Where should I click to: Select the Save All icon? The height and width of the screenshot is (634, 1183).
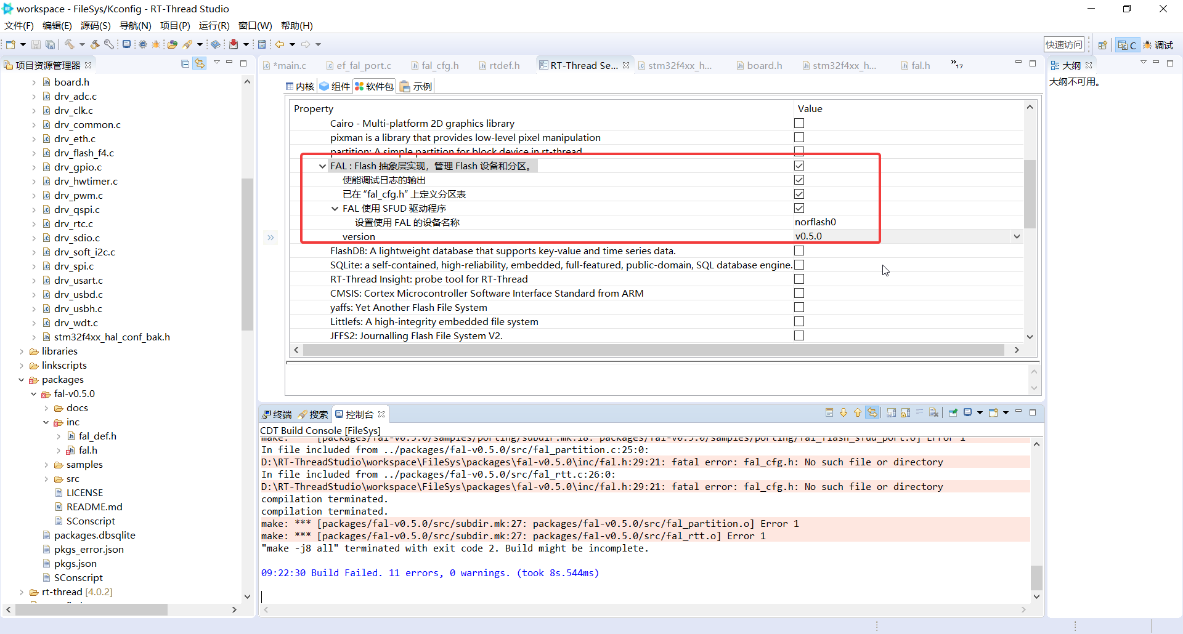click(x=50, y=44)
